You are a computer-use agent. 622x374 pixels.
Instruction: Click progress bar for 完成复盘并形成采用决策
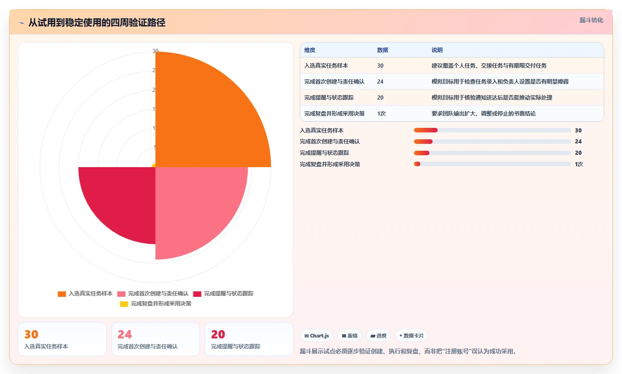(492, 164)
